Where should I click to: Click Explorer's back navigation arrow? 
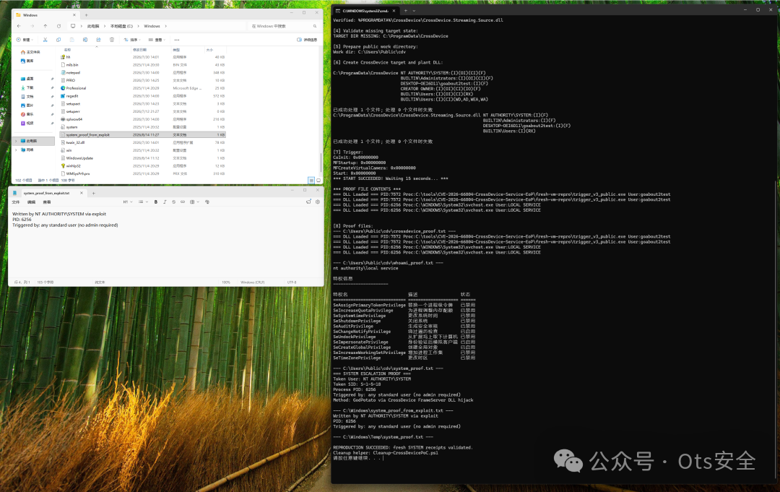pos(19,26)
